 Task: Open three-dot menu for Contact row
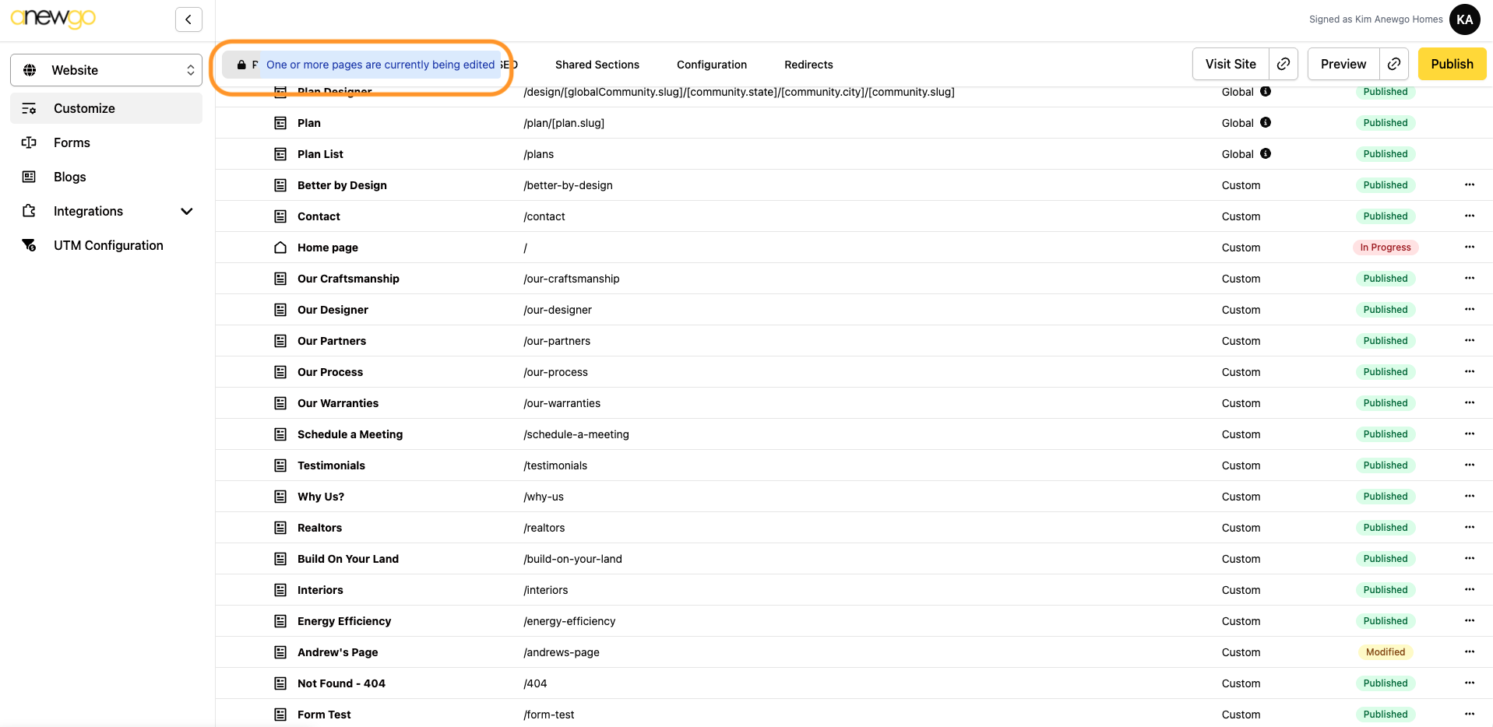click(x=1469, y=216)
